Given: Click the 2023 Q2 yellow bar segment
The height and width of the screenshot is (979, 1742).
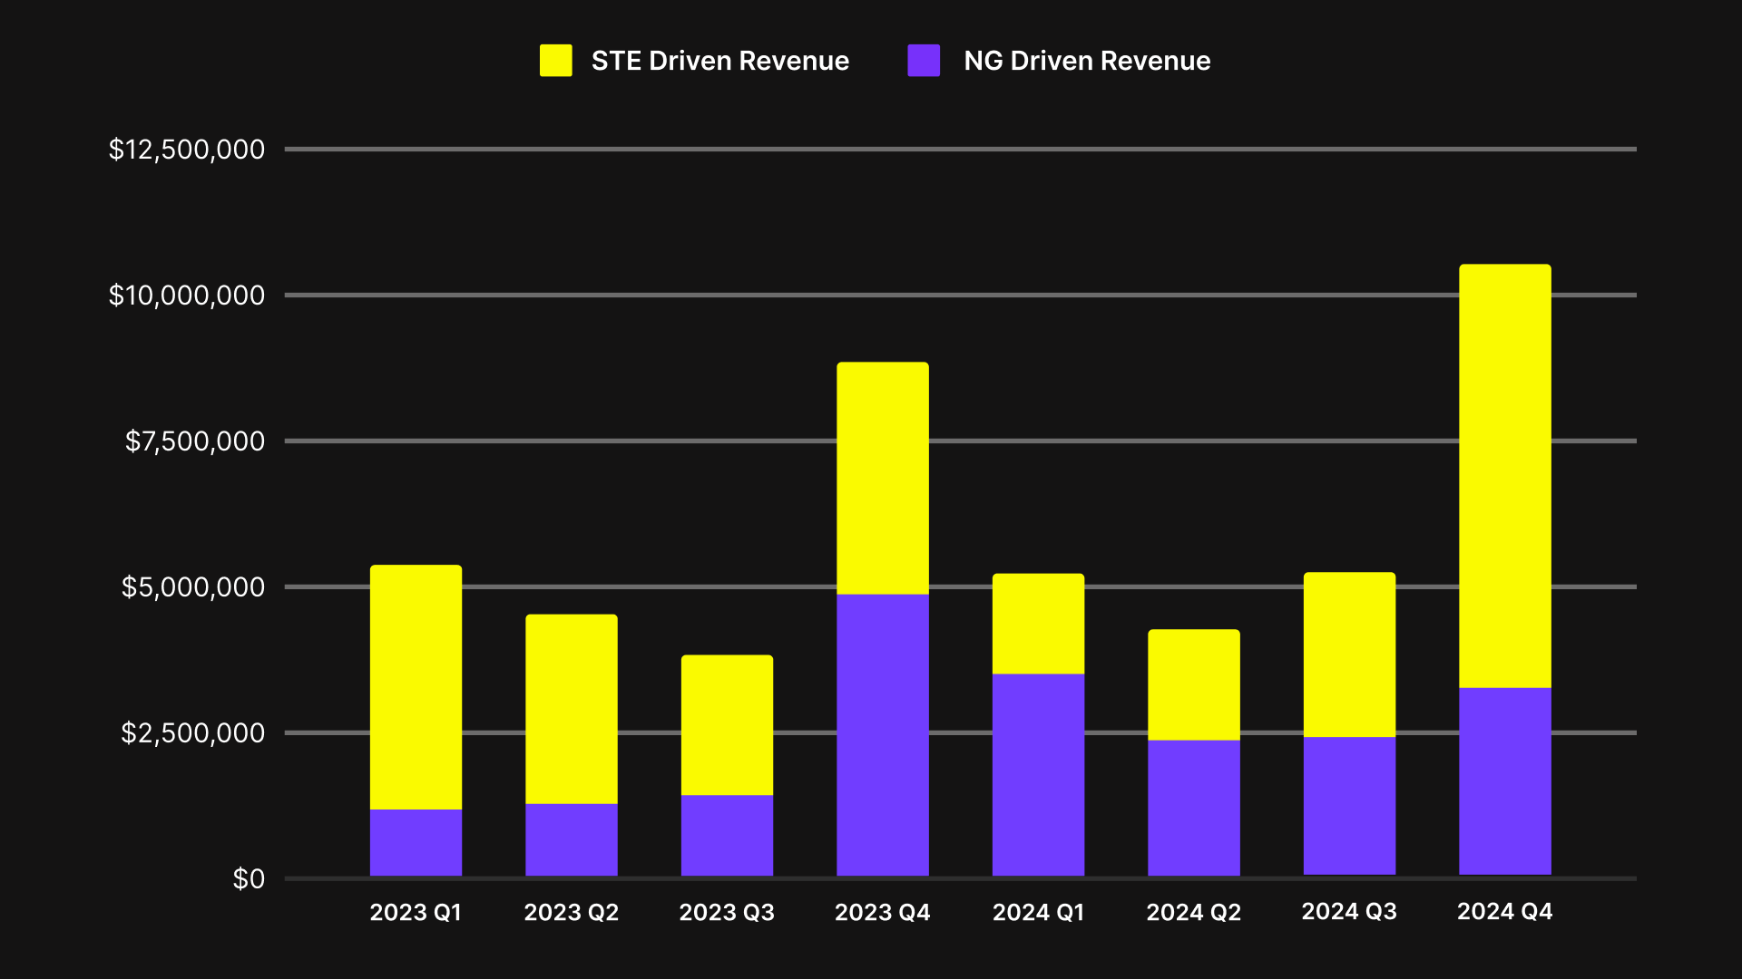Looking at the screenshot, I should click(x=571, y=709).
